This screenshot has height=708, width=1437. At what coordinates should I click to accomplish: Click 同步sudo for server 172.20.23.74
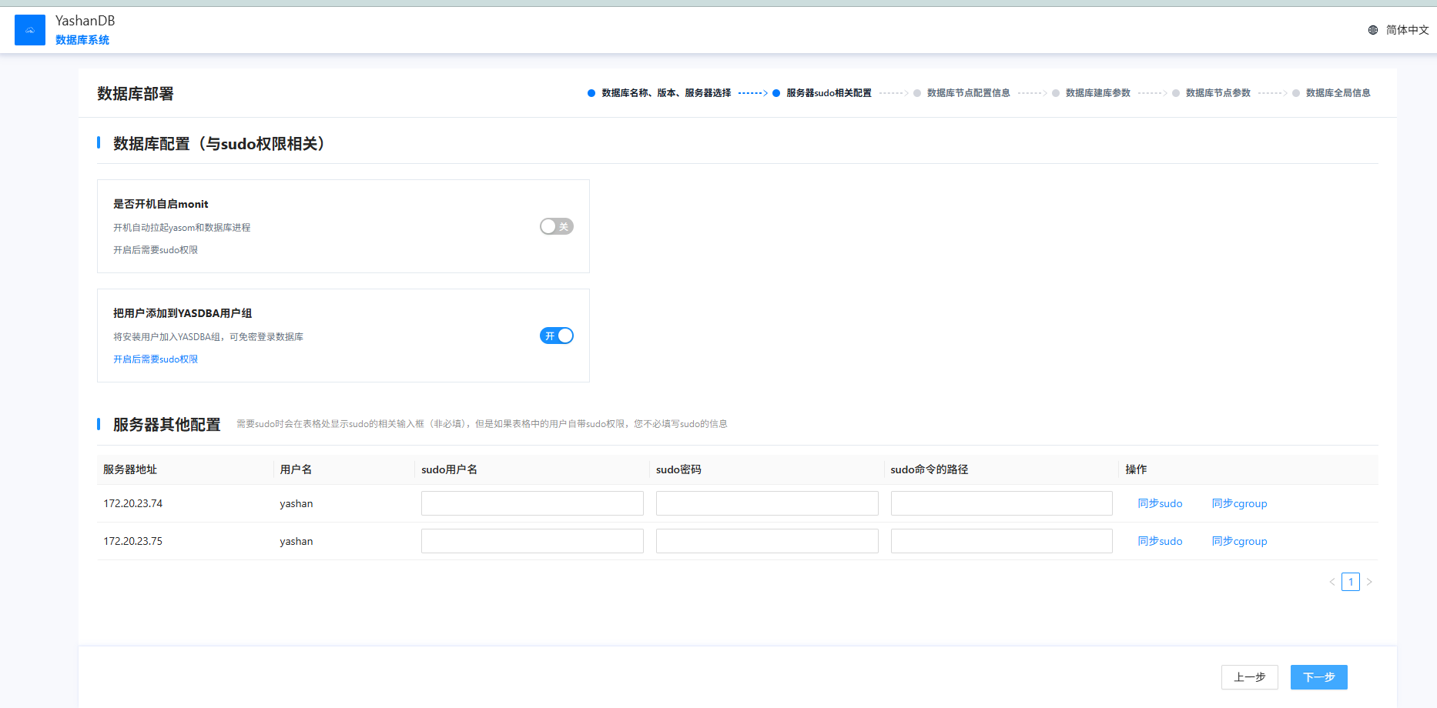[x=1160, y=503]
